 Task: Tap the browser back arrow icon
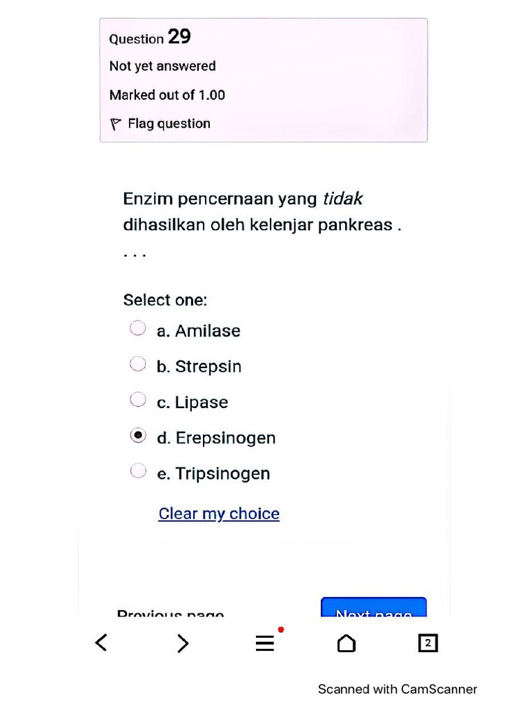click(101, 643)
